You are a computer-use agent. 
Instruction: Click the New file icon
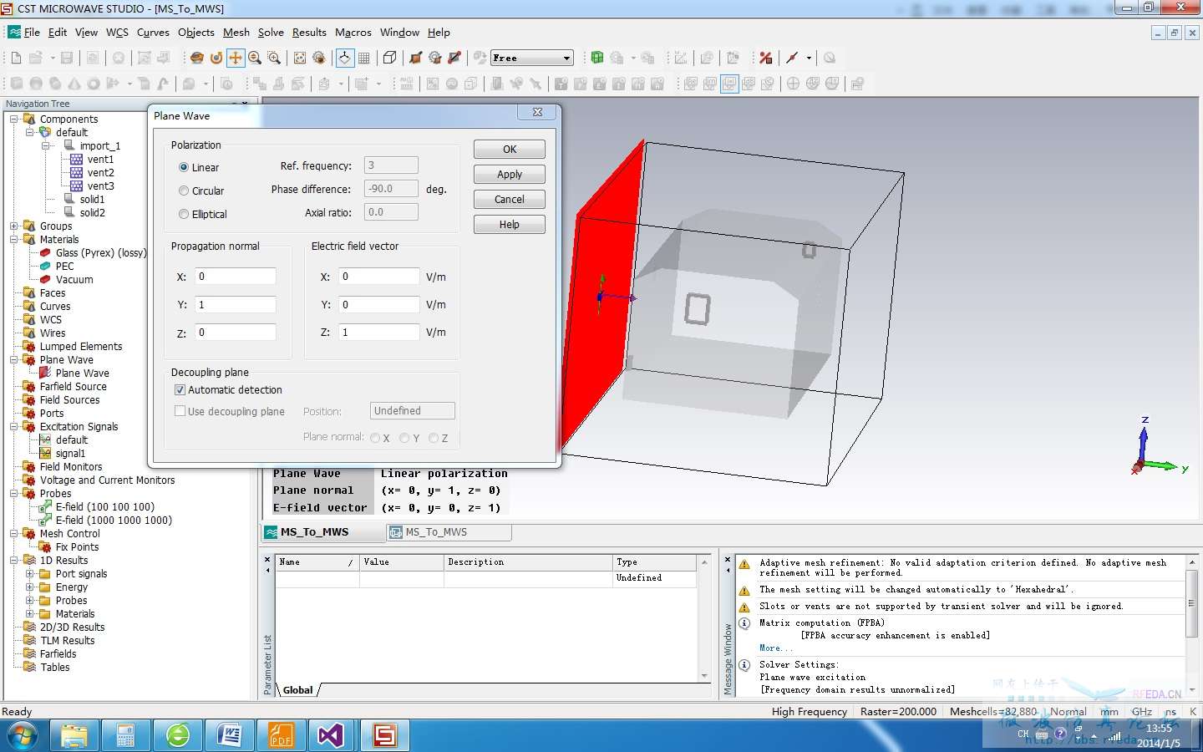pos(16,58)
